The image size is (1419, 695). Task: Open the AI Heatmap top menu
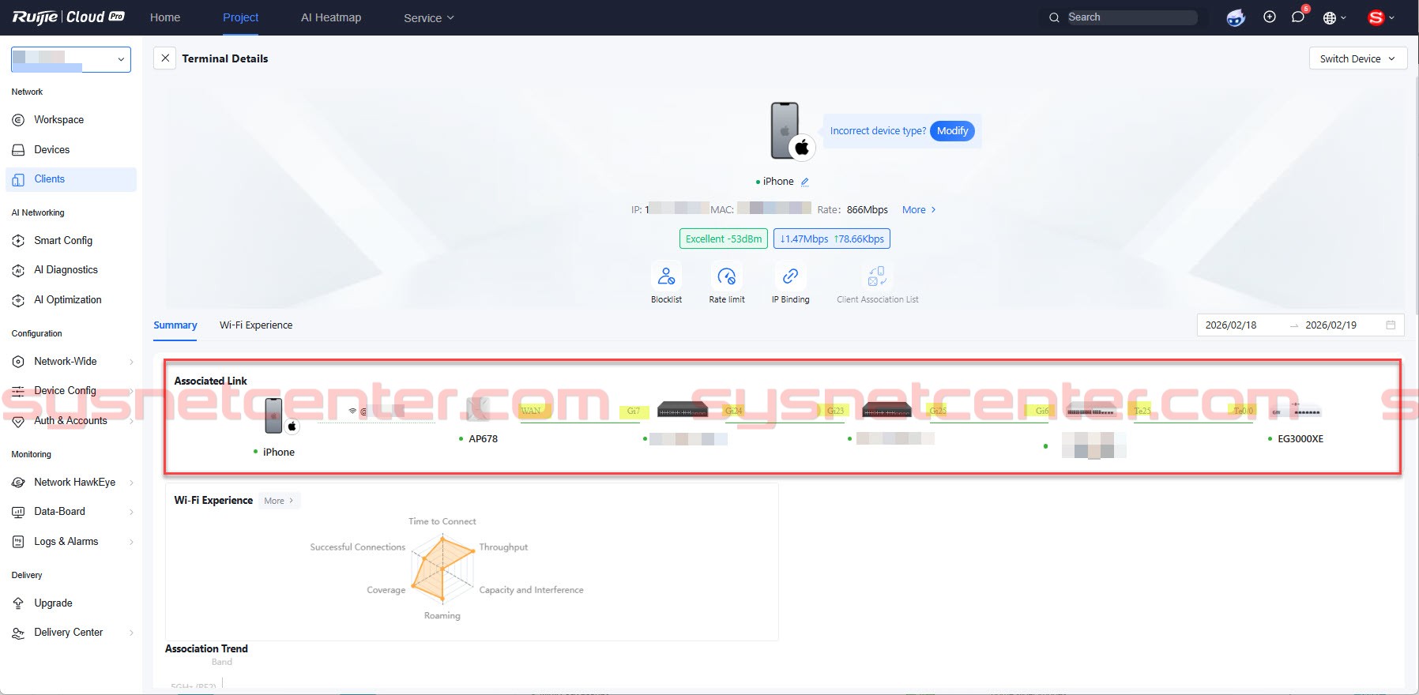pos(331,17)
